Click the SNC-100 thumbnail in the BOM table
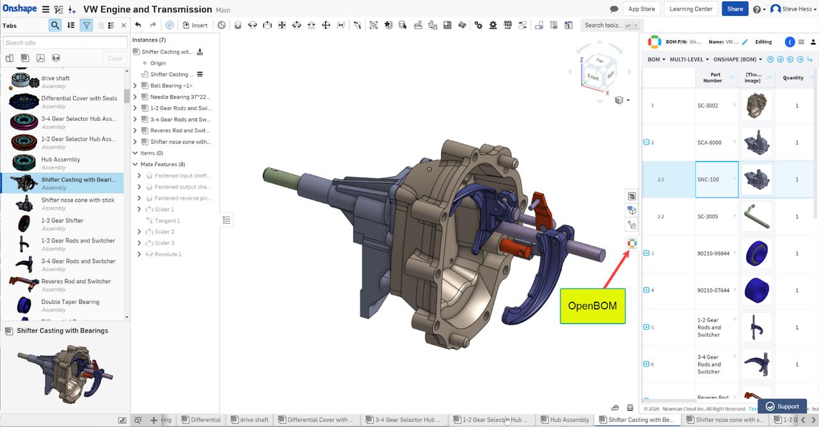The height and width of the screenshot is (427, 819). (756, 179)
